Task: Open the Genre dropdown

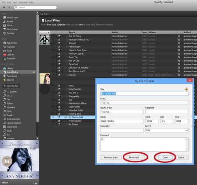Action: tap(167, 130)
